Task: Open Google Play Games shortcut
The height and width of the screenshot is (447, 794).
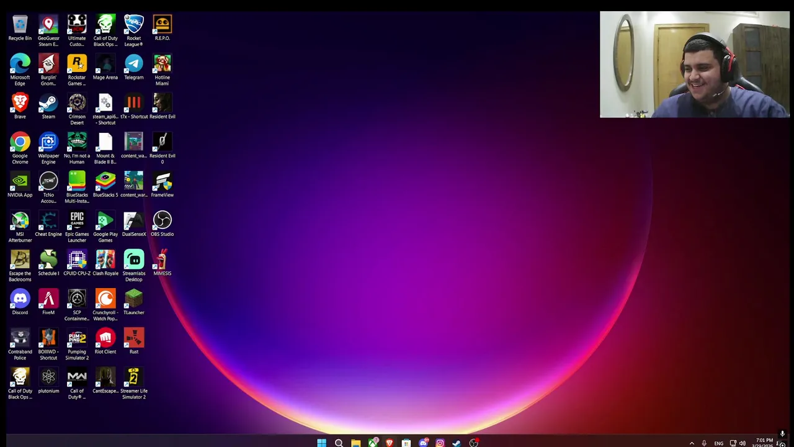Action: coord(105,227)
